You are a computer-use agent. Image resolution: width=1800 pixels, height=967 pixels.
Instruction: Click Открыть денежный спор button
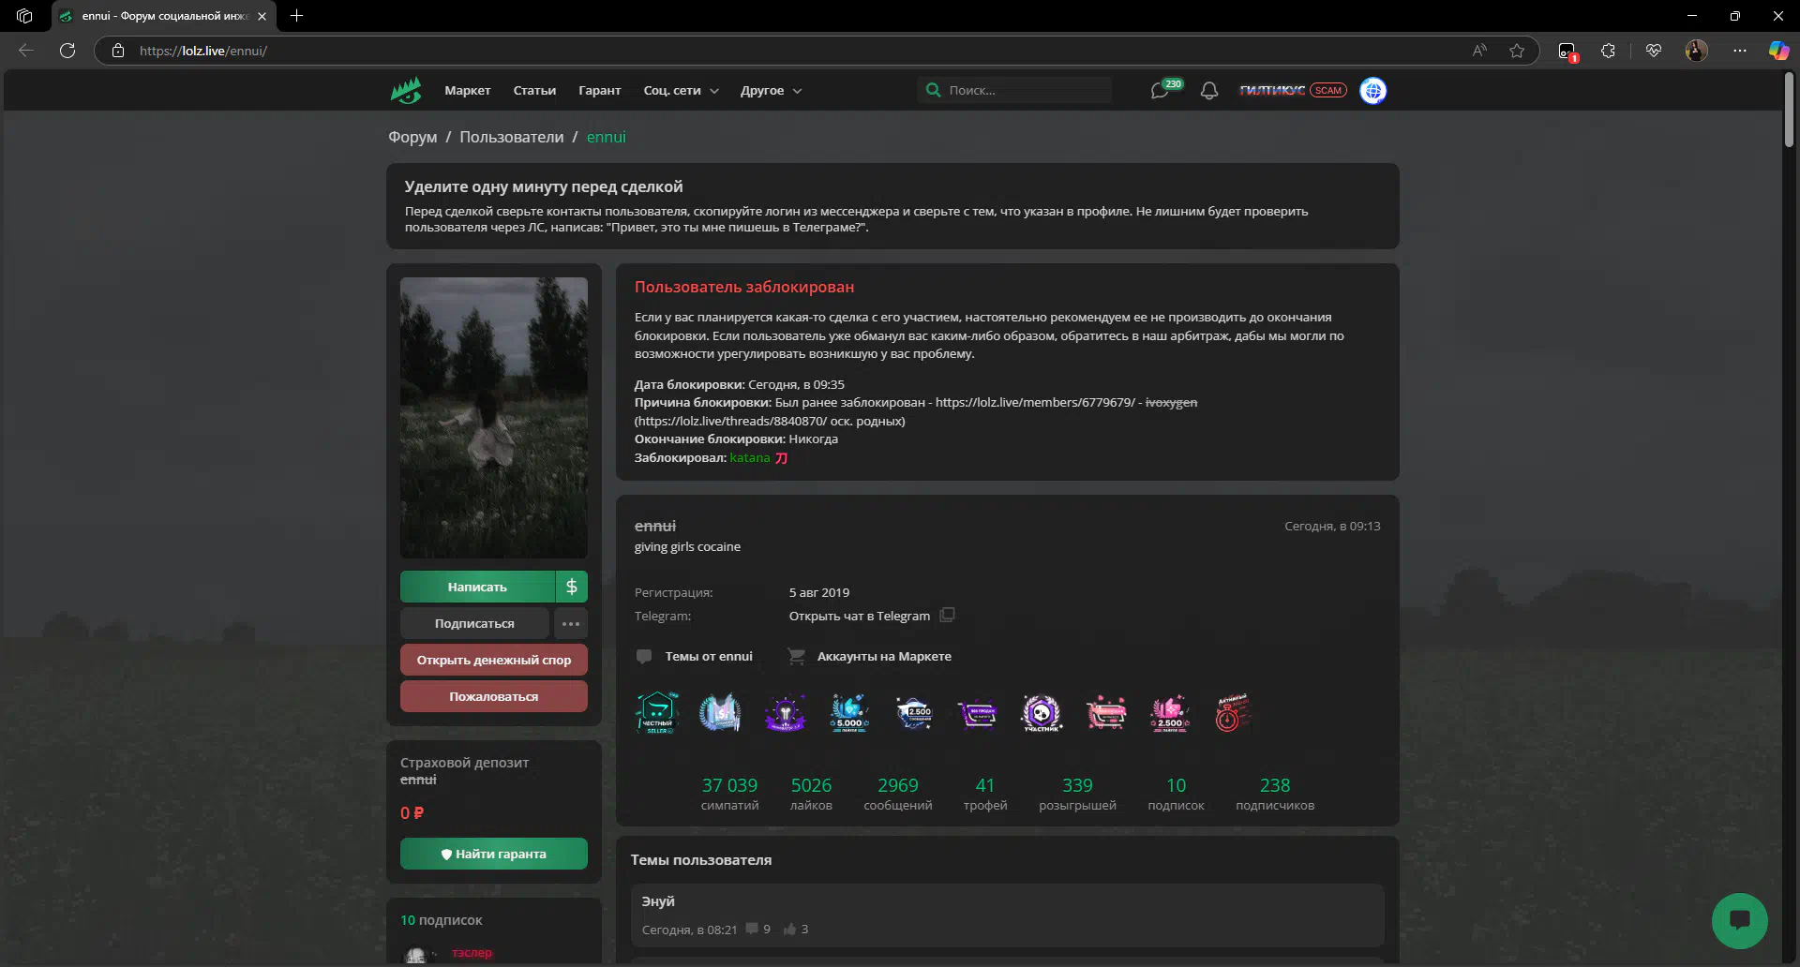(x=494, y=660)
